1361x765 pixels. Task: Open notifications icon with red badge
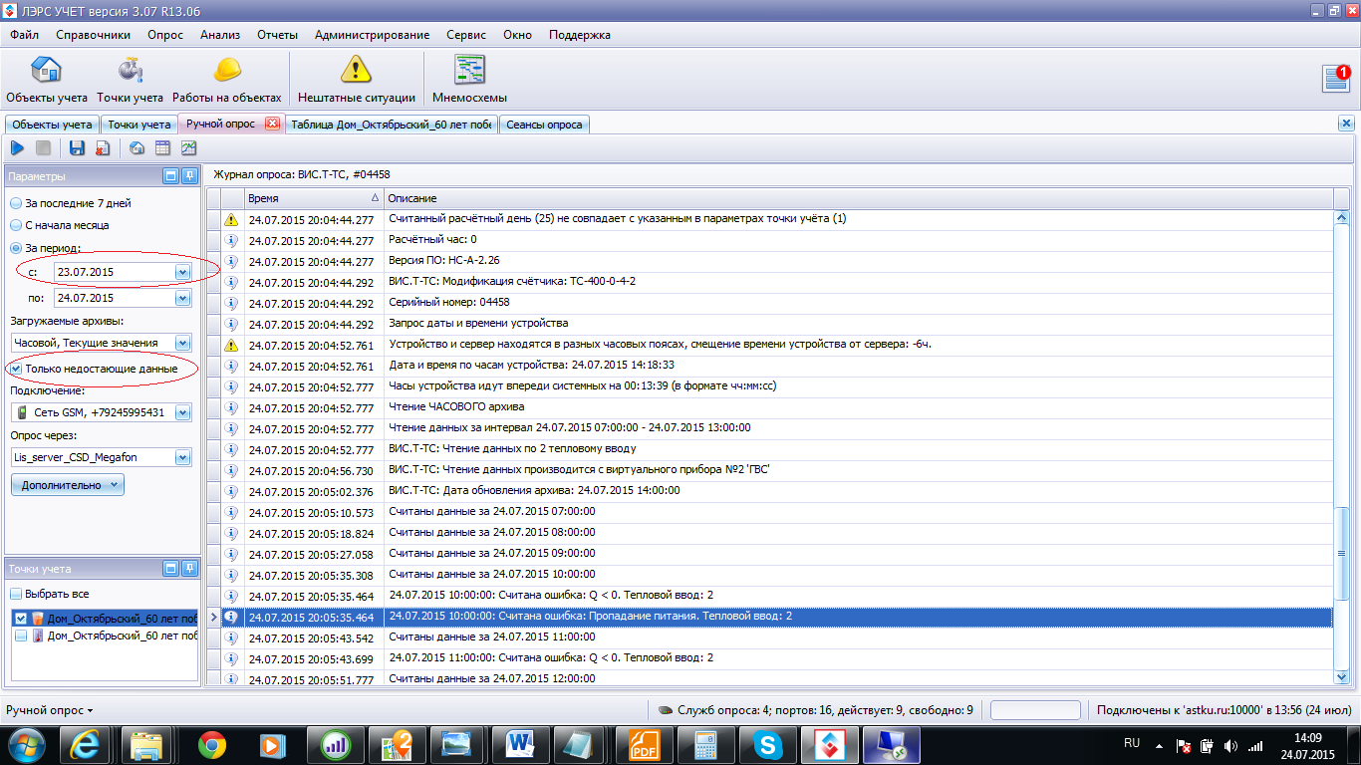click(1336, 79)
